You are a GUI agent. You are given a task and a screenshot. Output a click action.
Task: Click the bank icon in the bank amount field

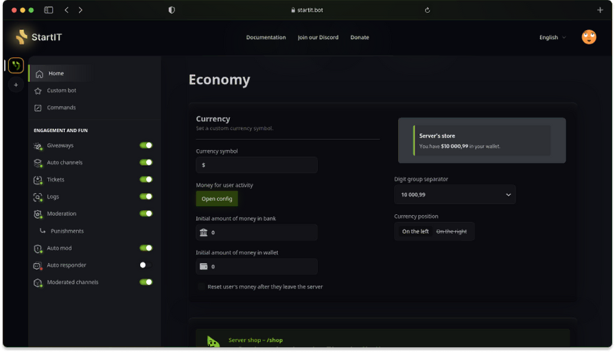(x=204, y=232)
